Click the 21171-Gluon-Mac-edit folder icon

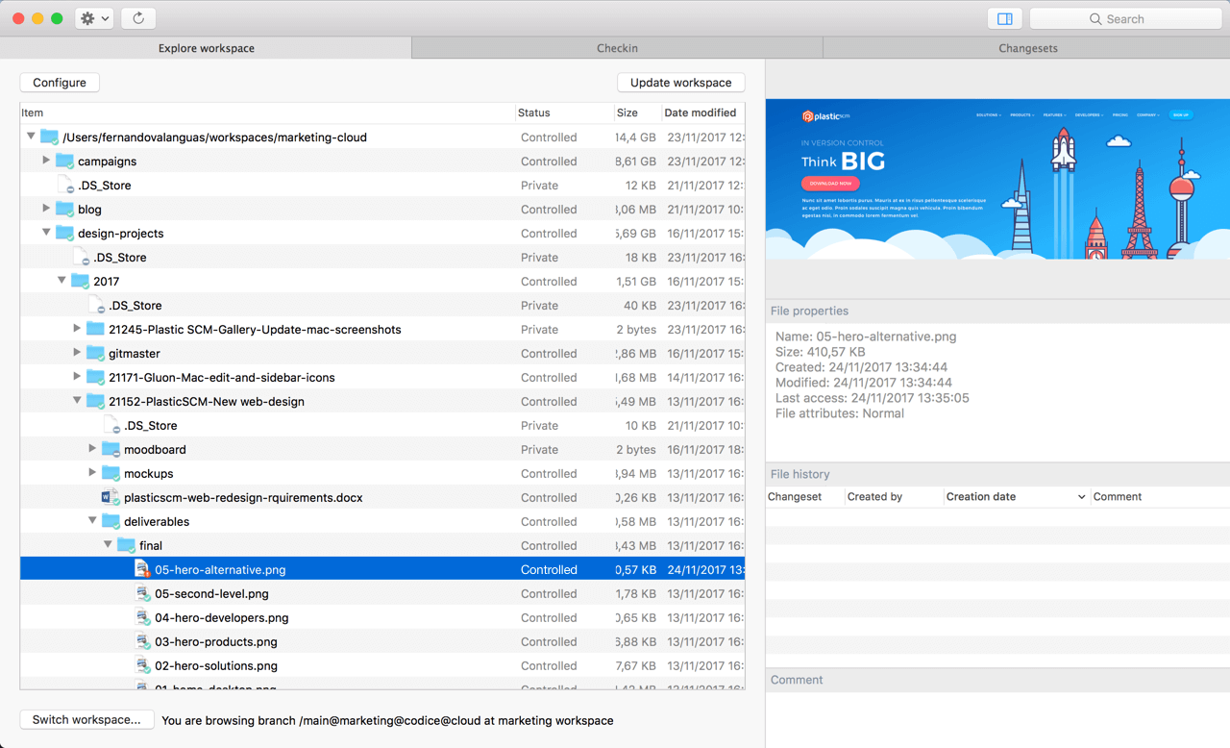(x=95, y=377)
